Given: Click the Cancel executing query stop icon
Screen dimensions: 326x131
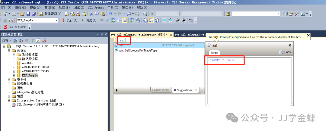Looking at the screenshot, I should pos(101,20).
